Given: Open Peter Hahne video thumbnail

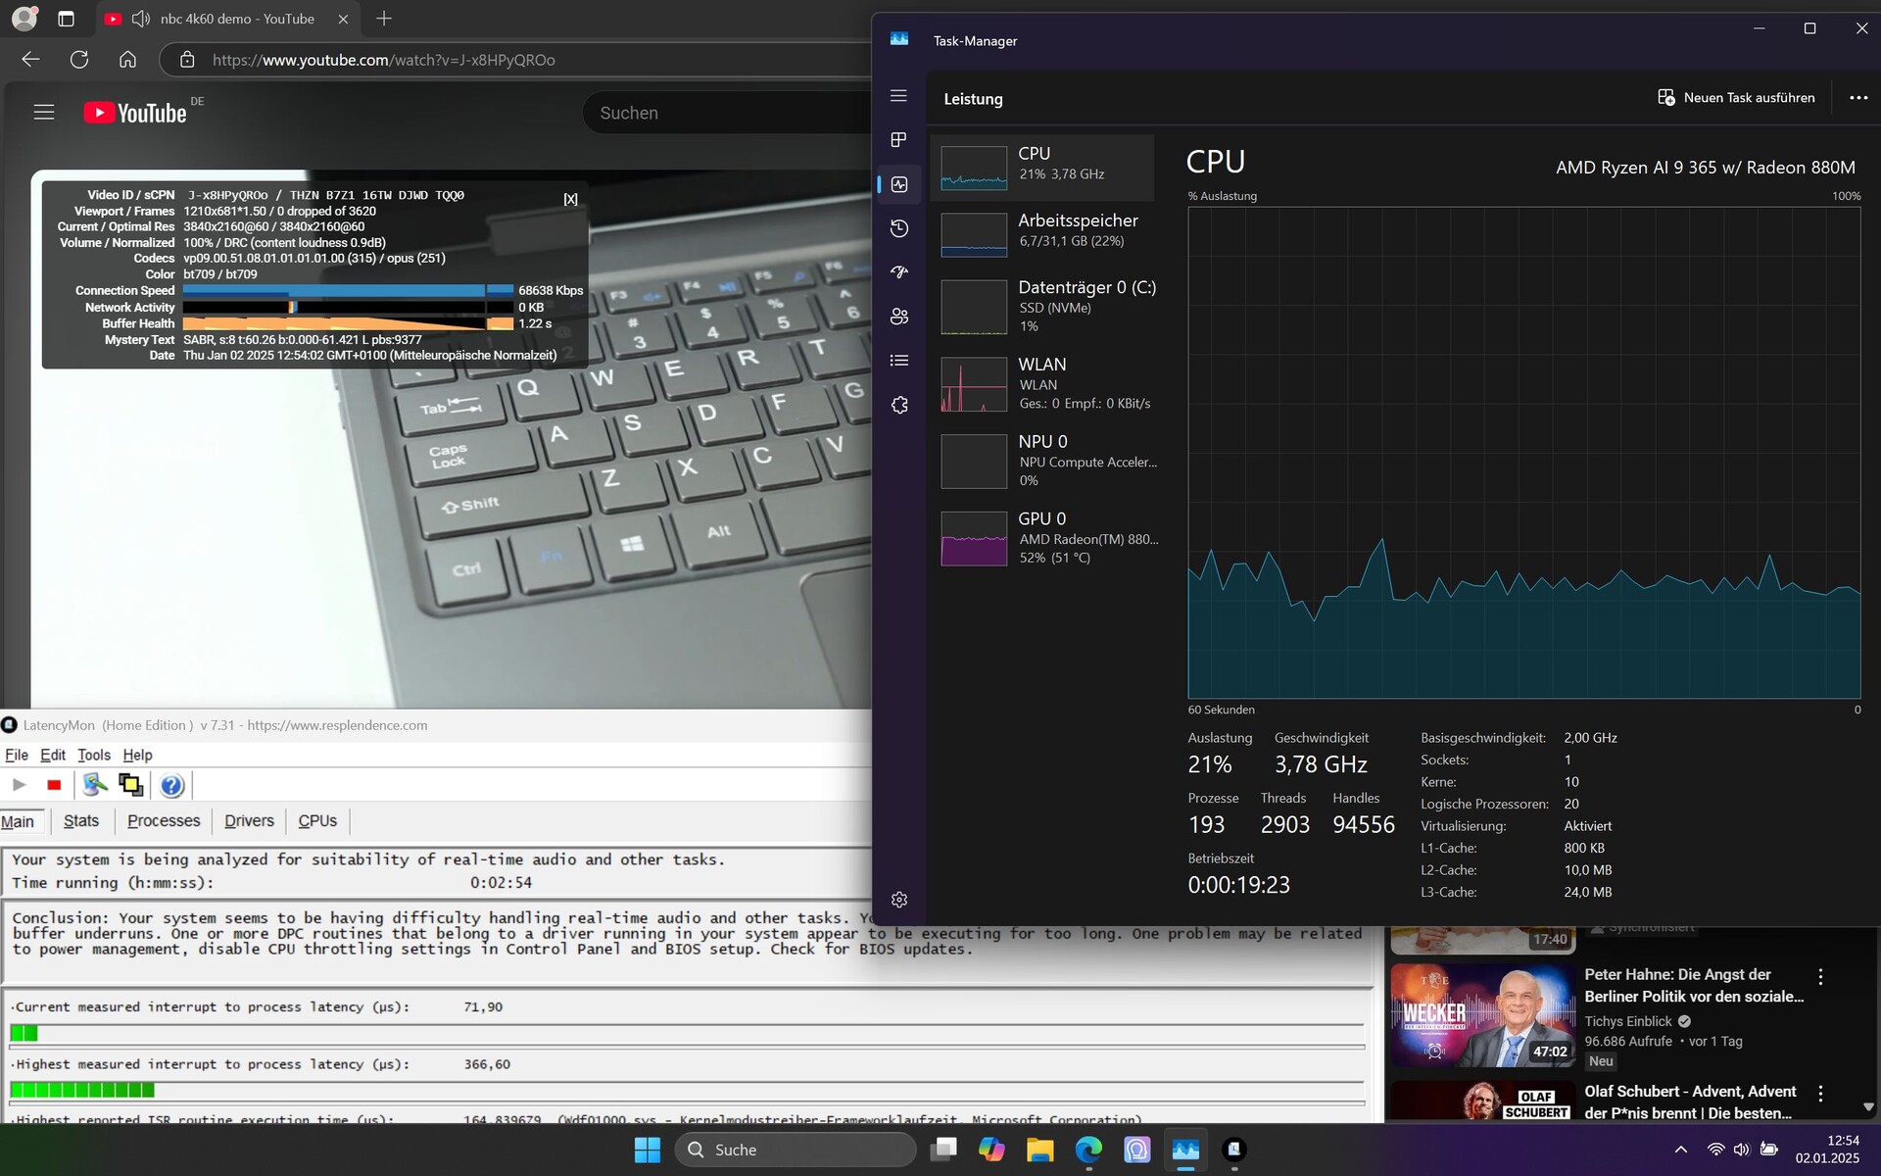Looking at the screenshot, I should point(1482,1014).
